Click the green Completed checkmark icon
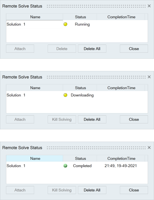This screenshot has height=200, width=154. [x=65, y=166]
